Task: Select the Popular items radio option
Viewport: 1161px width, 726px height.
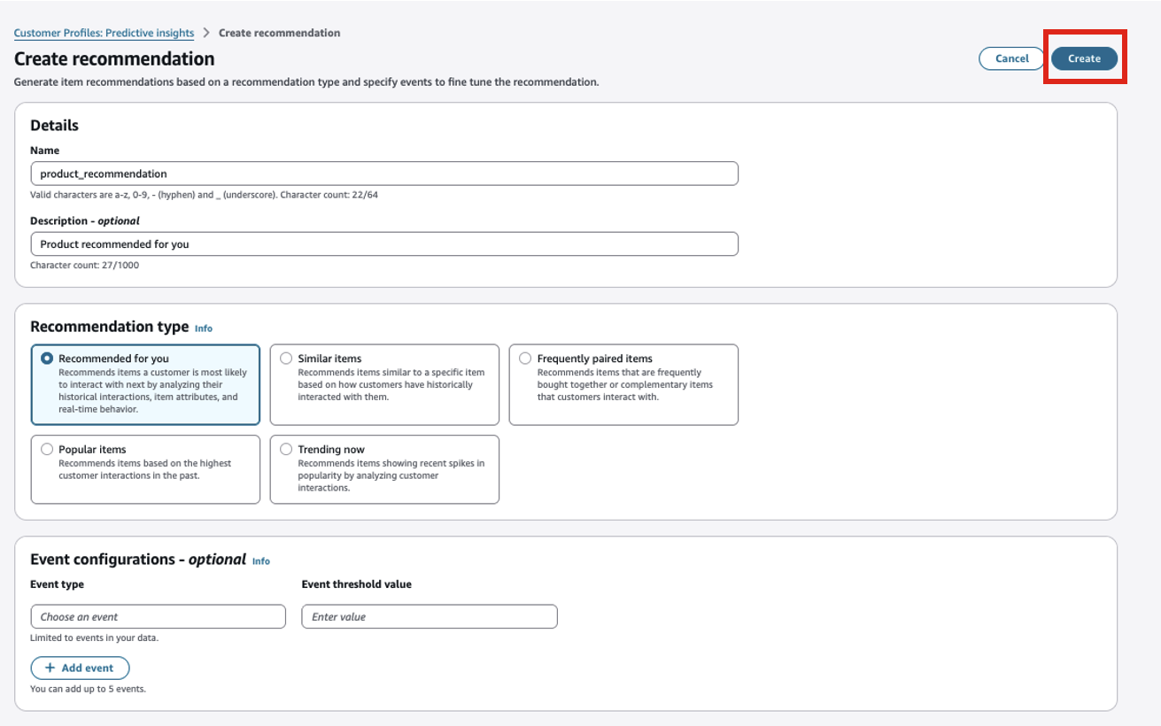Action: [x=47, y=449]
